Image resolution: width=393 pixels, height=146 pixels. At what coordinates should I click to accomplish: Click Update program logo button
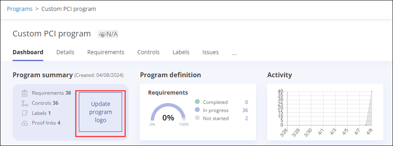(x=101, y=112)
